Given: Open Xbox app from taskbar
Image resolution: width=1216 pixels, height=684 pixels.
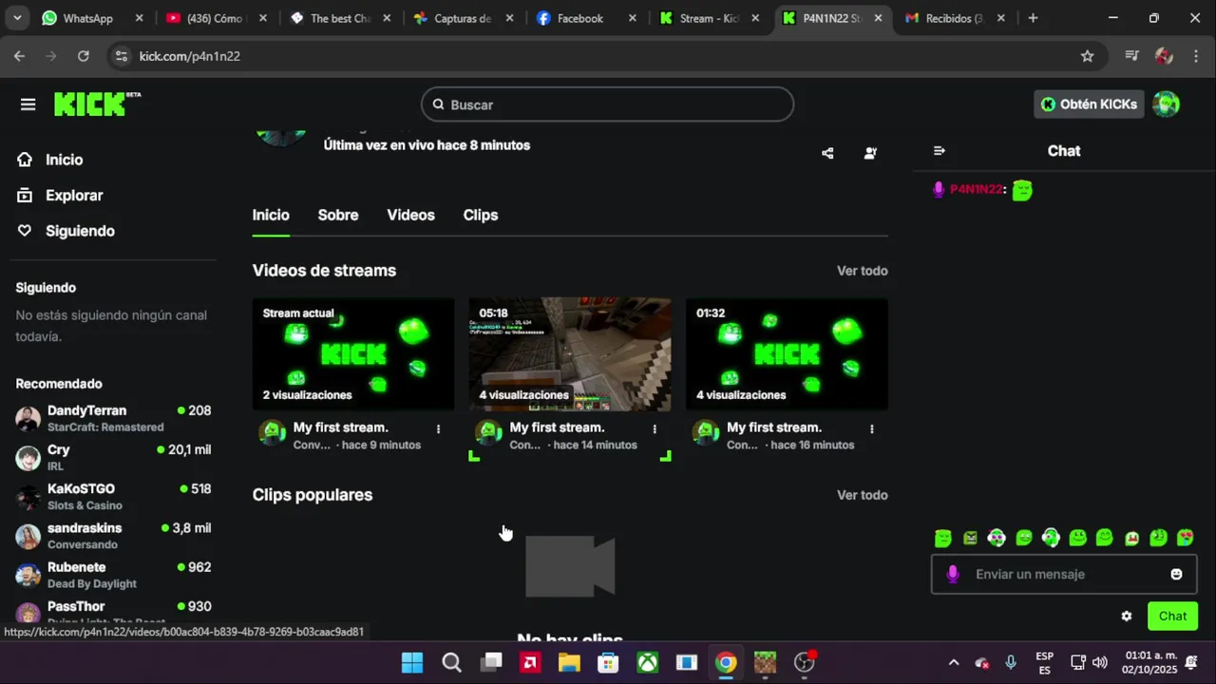Looking at the screenshot, I should [x=648, y=662].
